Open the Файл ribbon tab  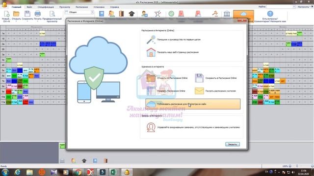(x=29, y=7)
